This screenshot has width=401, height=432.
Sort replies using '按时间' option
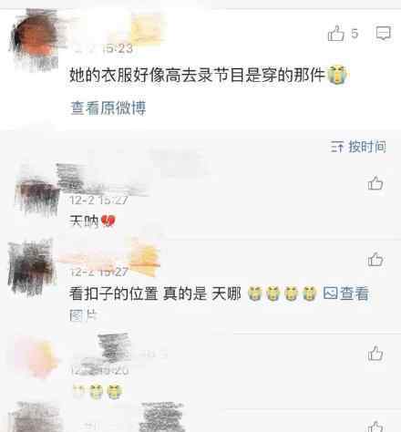367,147
